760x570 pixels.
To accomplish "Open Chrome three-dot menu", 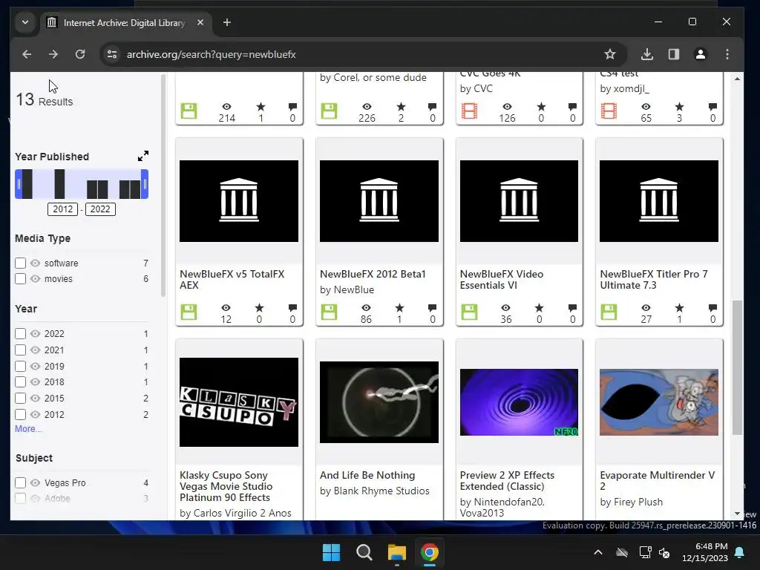I will click(x=727, y=54).
